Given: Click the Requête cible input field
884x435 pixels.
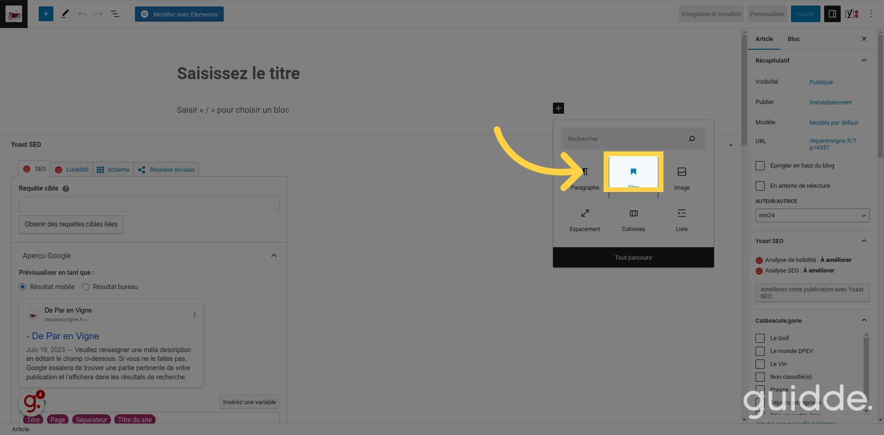Looking at the screenshot, I should point(149,204).
